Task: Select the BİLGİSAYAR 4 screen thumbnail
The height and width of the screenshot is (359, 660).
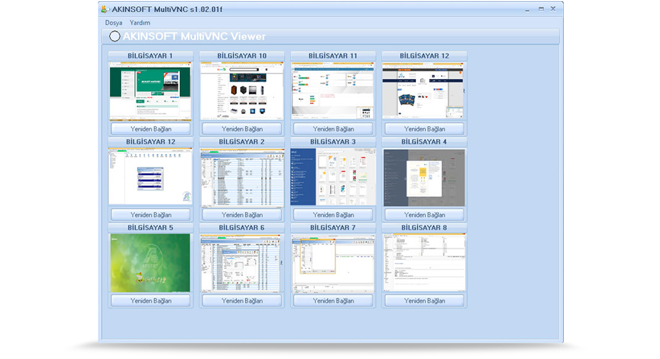Action: click(x=424, y=177)
